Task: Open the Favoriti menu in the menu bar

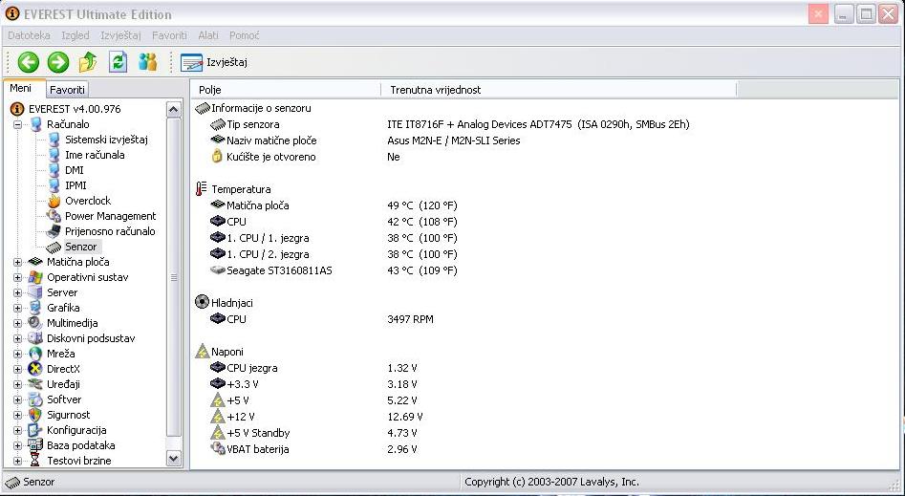Action: tap(169, 35)
